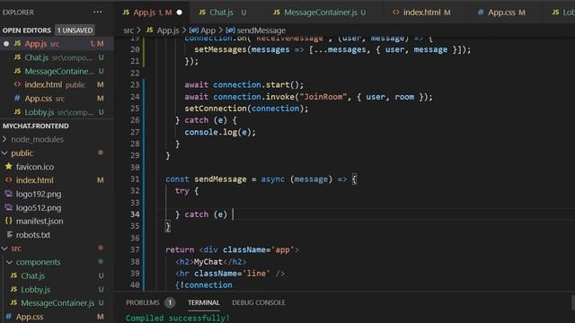The image size is (575, 323).
Task: Open App.css src in Open Editors
Action: tap(57, 98)
